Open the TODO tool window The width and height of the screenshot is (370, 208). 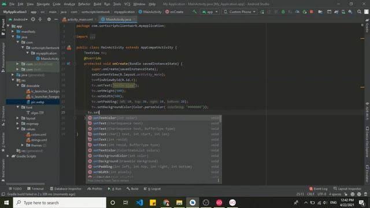(x=15, y=189)
